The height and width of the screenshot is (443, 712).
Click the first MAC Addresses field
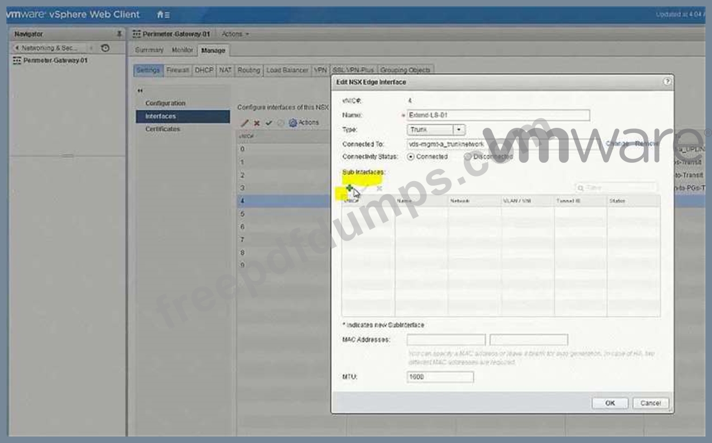[x=446, y=340]
